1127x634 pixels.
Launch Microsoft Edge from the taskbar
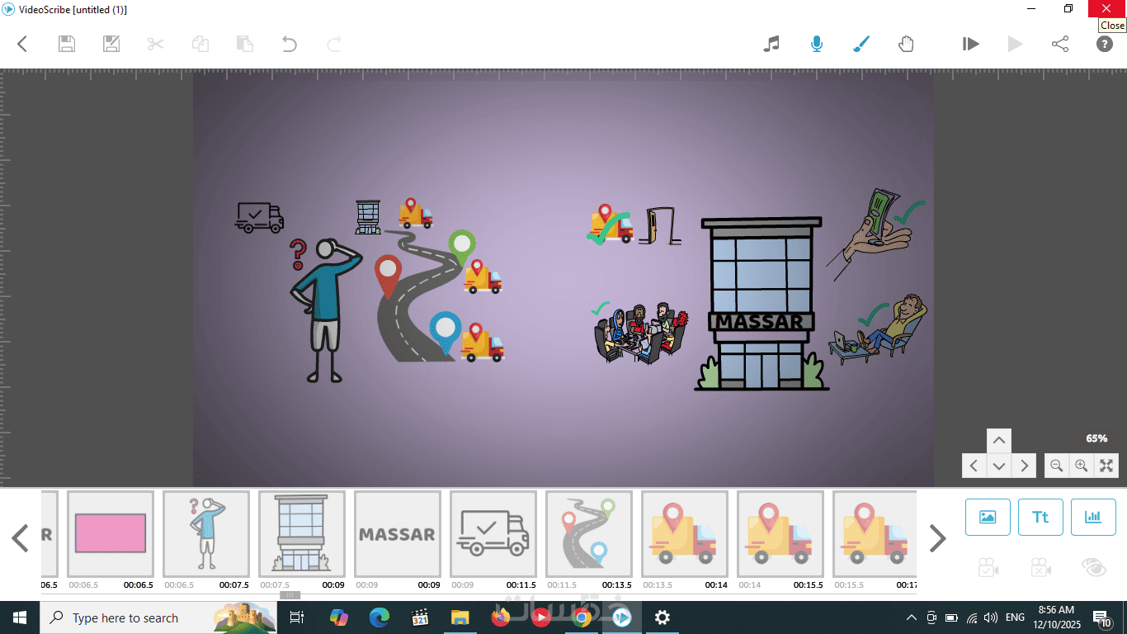click(x=379, y=617)
